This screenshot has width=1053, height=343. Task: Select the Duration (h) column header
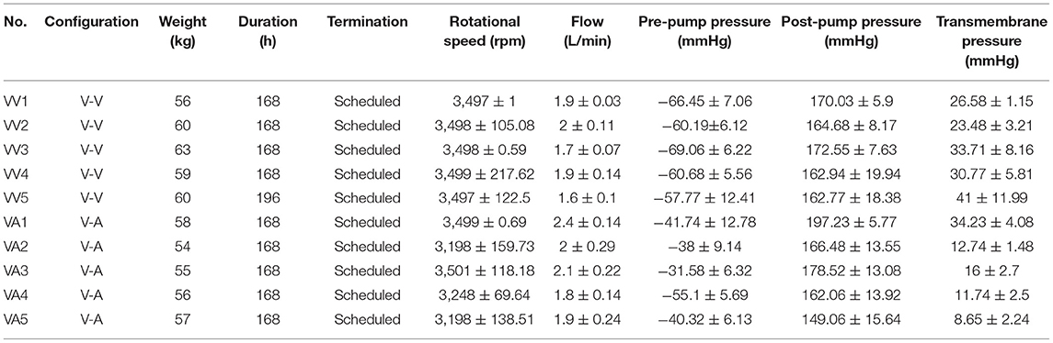pyautogui.click(x=269, y=31)
